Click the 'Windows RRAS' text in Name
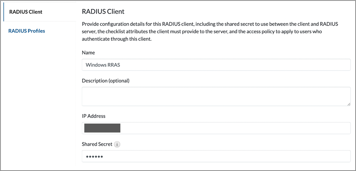Screen dimensions: 356x171 point(103,65)
